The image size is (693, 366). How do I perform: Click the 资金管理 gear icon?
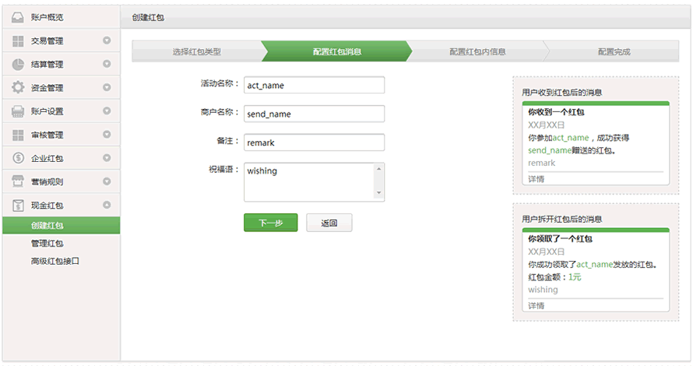click(18, 87)
